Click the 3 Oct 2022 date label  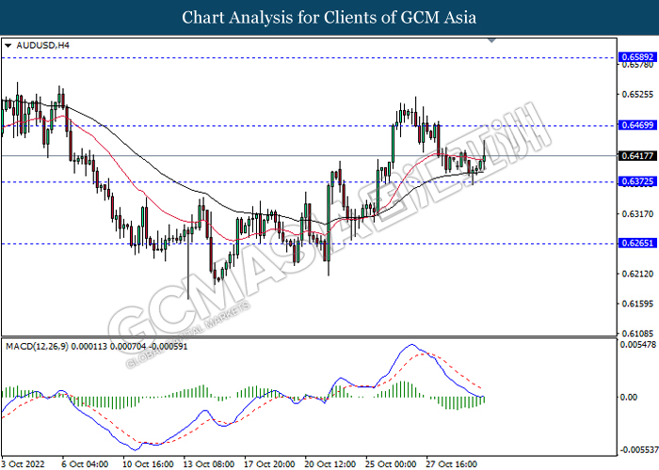coord(23,464)
